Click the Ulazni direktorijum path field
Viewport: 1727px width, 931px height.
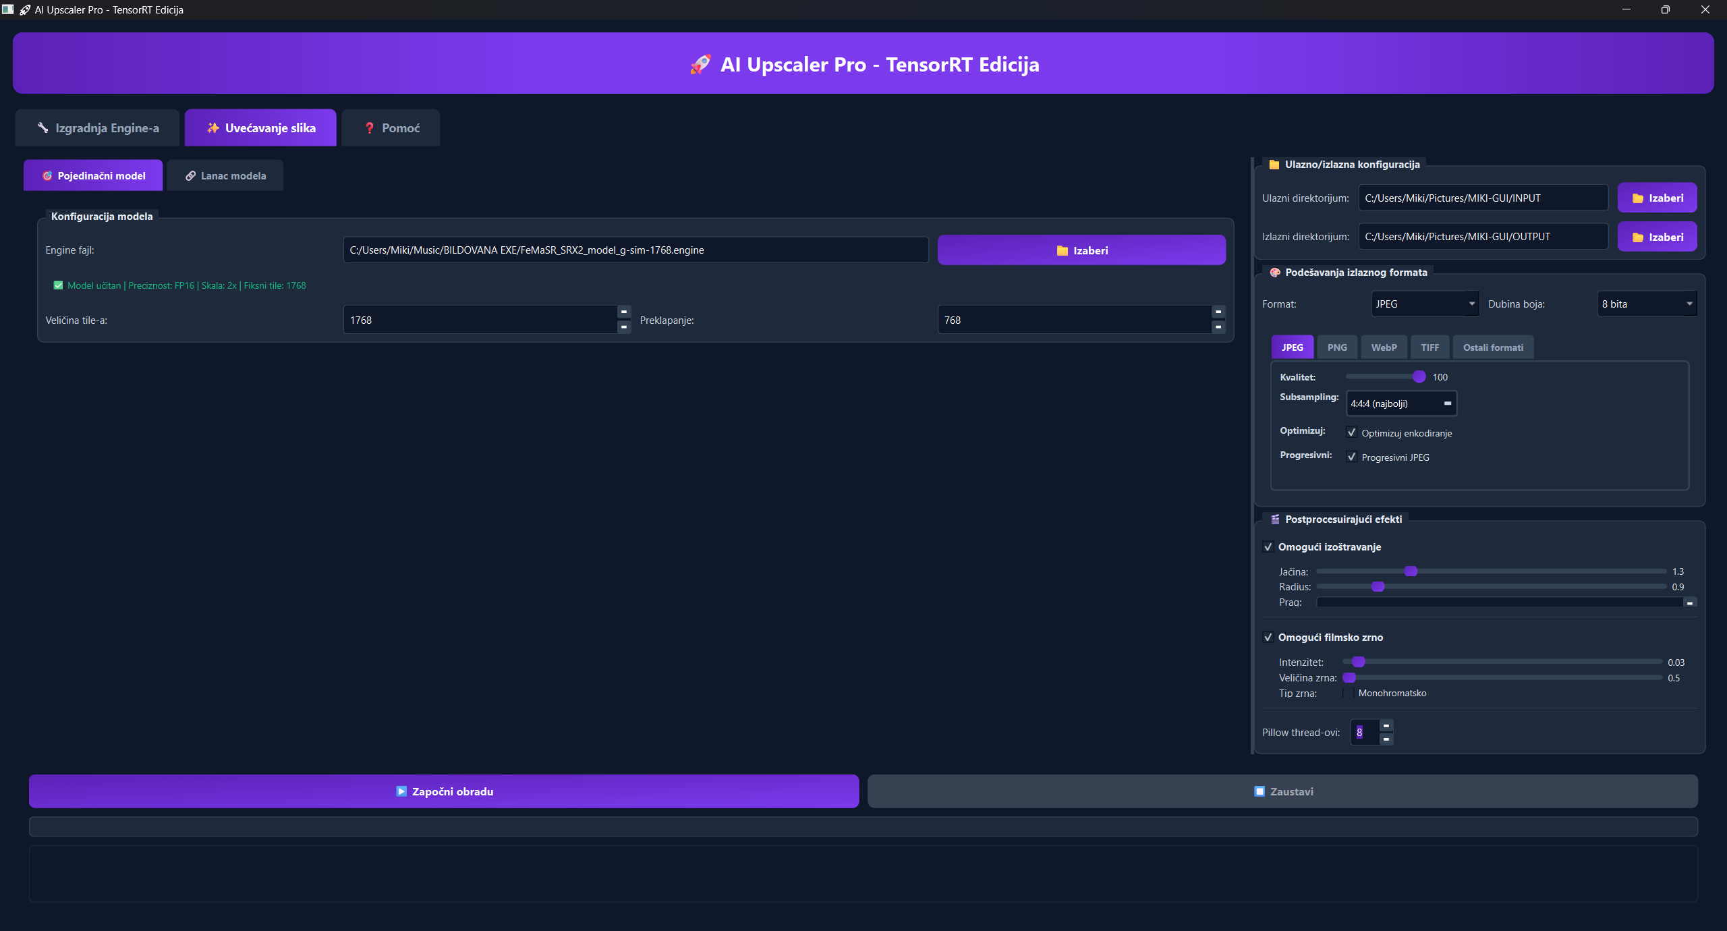coord(1483,198)
